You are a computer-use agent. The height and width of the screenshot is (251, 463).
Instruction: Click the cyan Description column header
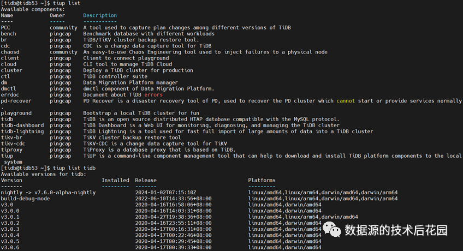tap(100, 16)
